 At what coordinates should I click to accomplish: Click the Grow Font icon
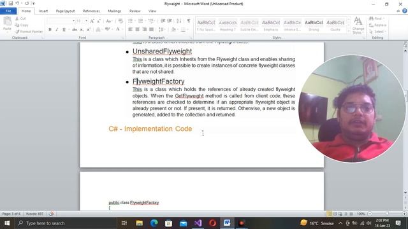tap(92, 21)
